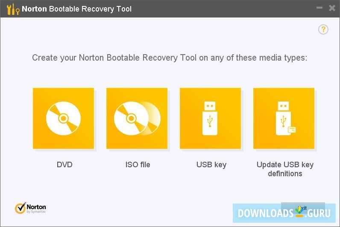The height and width of the screenshot is (227, 340).
Task: Open the Update USB key definitions tile
Action: (284, 118)
